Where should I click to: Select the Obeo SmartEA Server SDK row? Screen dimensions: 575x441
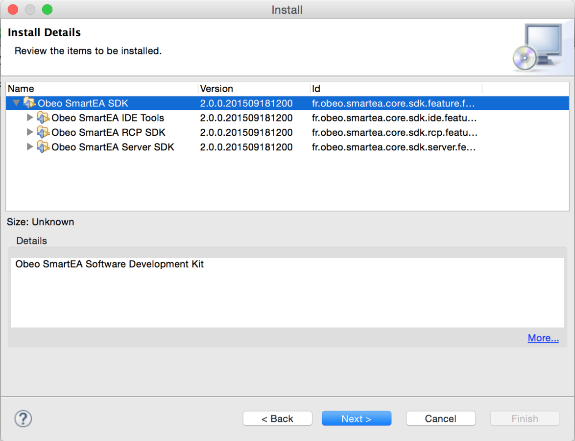click(287, 147)
